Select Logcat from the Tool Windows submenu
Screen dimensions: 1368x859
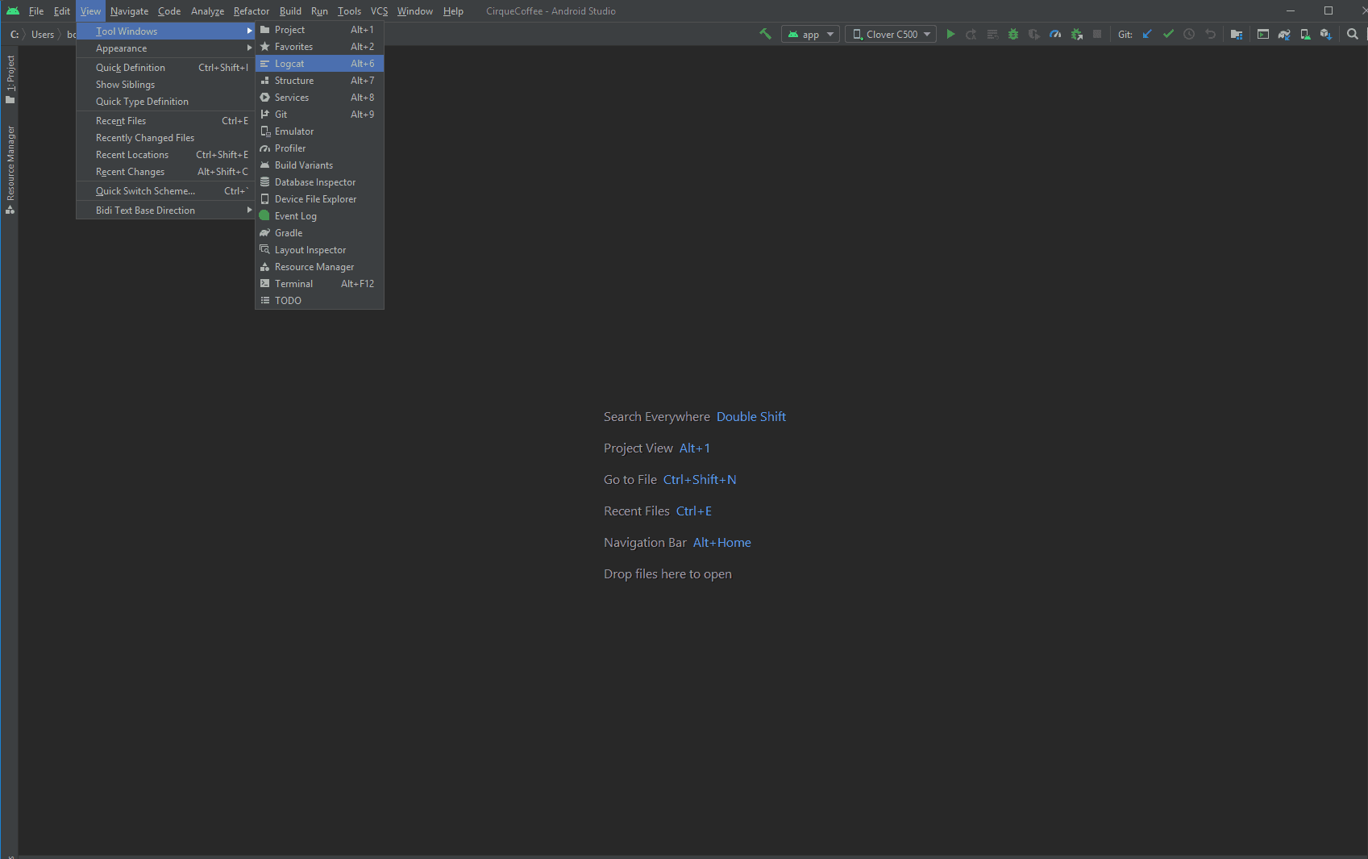[290, 63]
